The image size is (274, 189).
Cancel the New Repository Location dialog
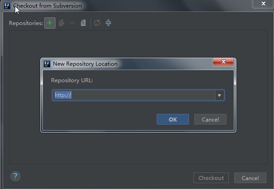[x=210, y=119]
